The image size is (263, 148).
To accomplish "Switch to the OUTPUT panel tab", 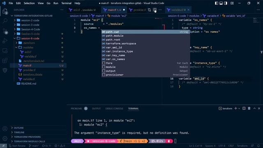I will click(x=96, y=109).
